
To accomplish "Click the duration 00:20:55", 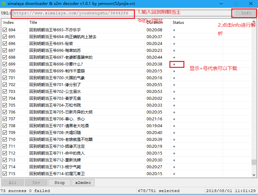I will click(x=154, y=85).
